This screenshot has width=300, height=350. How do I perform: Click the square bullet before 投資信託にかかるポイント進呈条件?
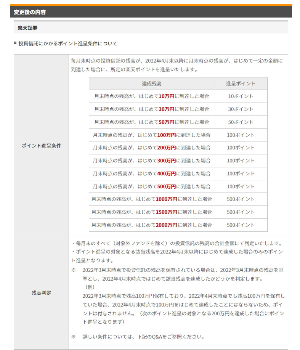[x=15, y=43]
